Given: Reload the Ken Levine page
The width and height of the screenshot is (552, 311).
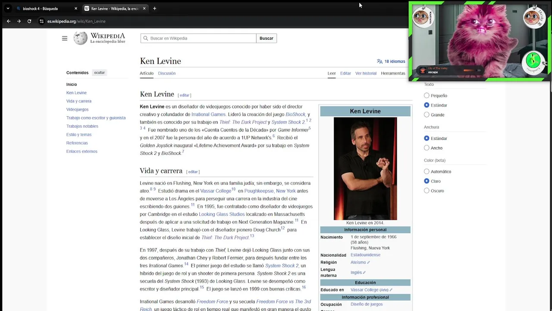Looking at the screenshot, I should (29, 21).
